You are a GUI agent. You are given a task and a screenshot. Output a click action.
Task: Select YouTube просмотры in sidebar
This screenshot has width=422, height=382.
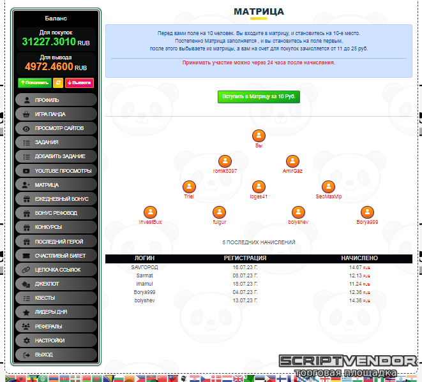click(56, 171)
